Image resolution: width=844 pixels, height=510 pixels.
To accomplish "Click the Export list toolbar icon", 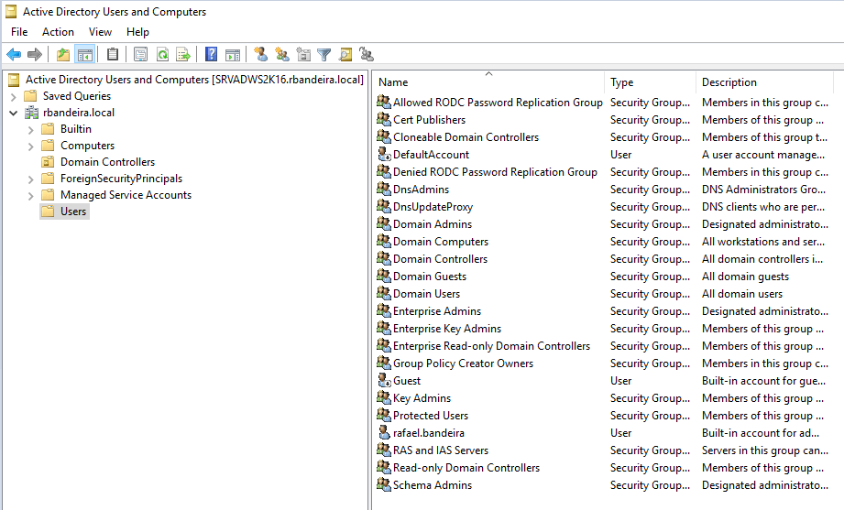I will point(183,54).
